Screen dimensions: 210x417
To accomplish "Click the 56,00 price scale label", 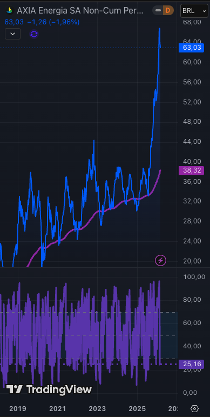I will pos(192,82).
